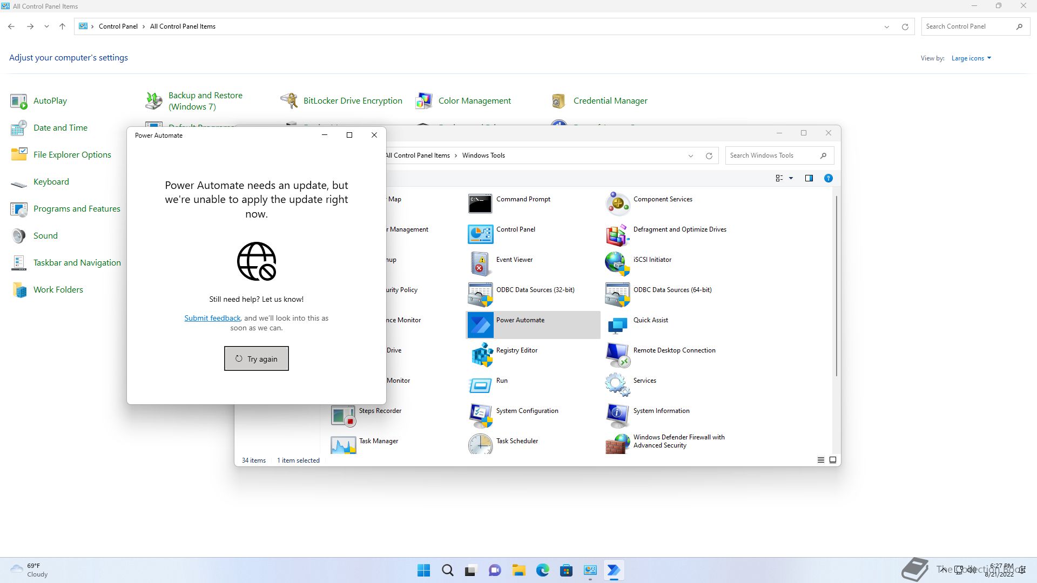The width and height of the screenshot is (1037, 583).
Task: Open File Explorer Options icon
Action: pyautogui.click(x=19, y=155)
